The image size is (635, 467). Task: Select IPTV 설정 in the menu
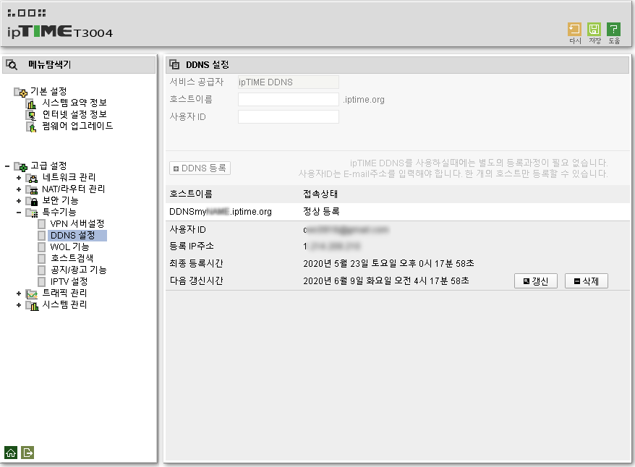click(x=69, y=281)
